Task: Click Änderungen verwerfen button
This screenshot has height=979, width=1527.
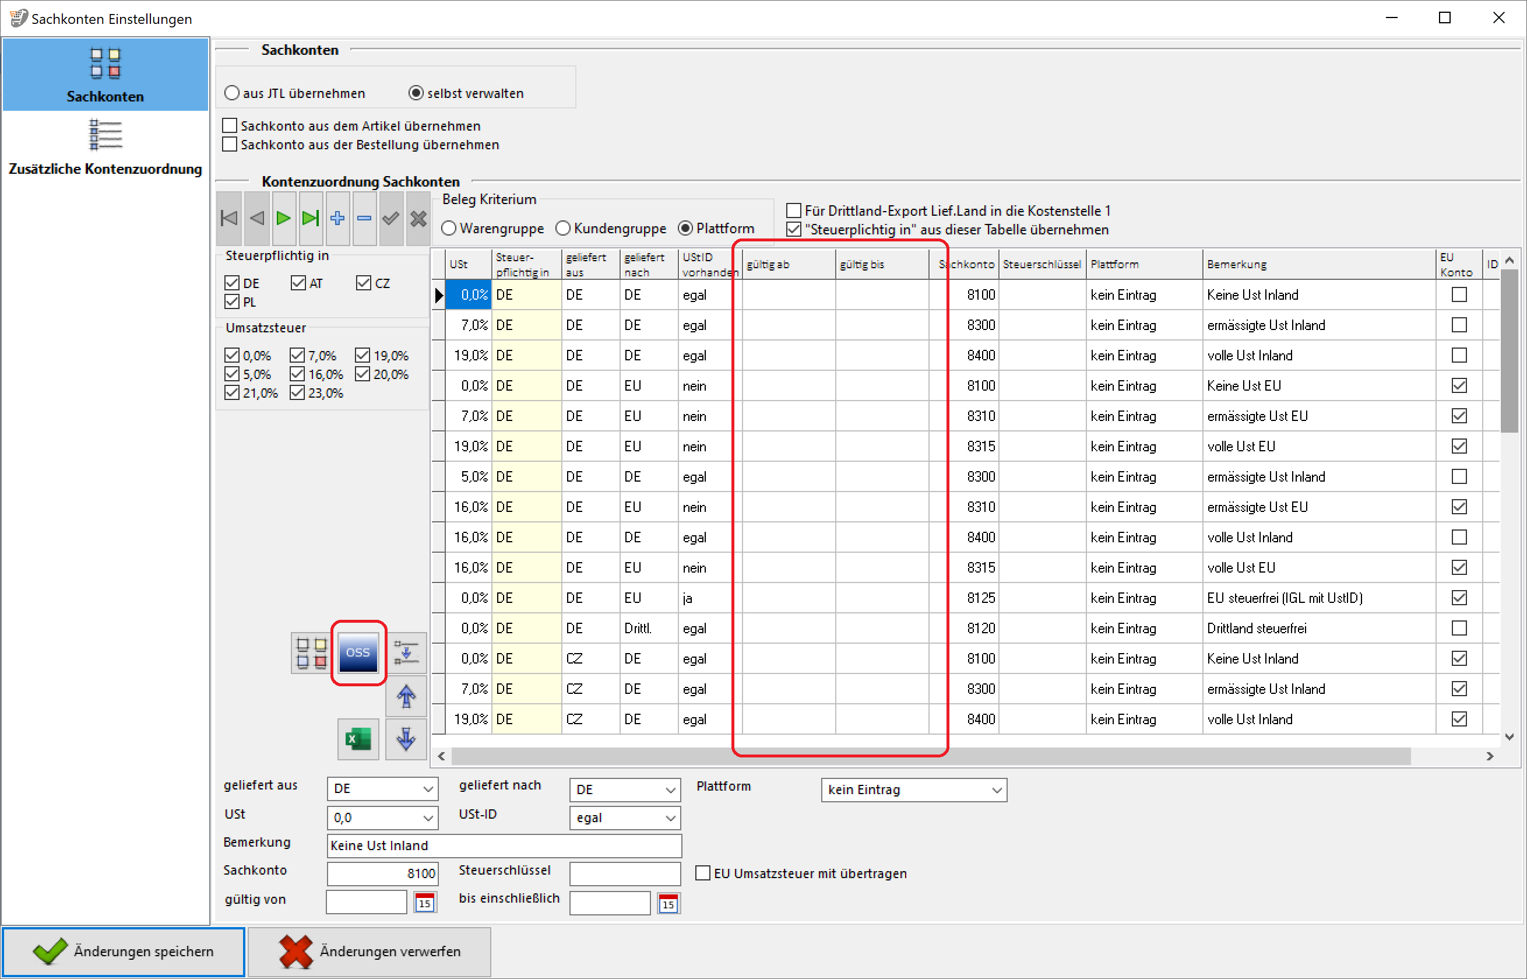Action: [x=369, y=952]
